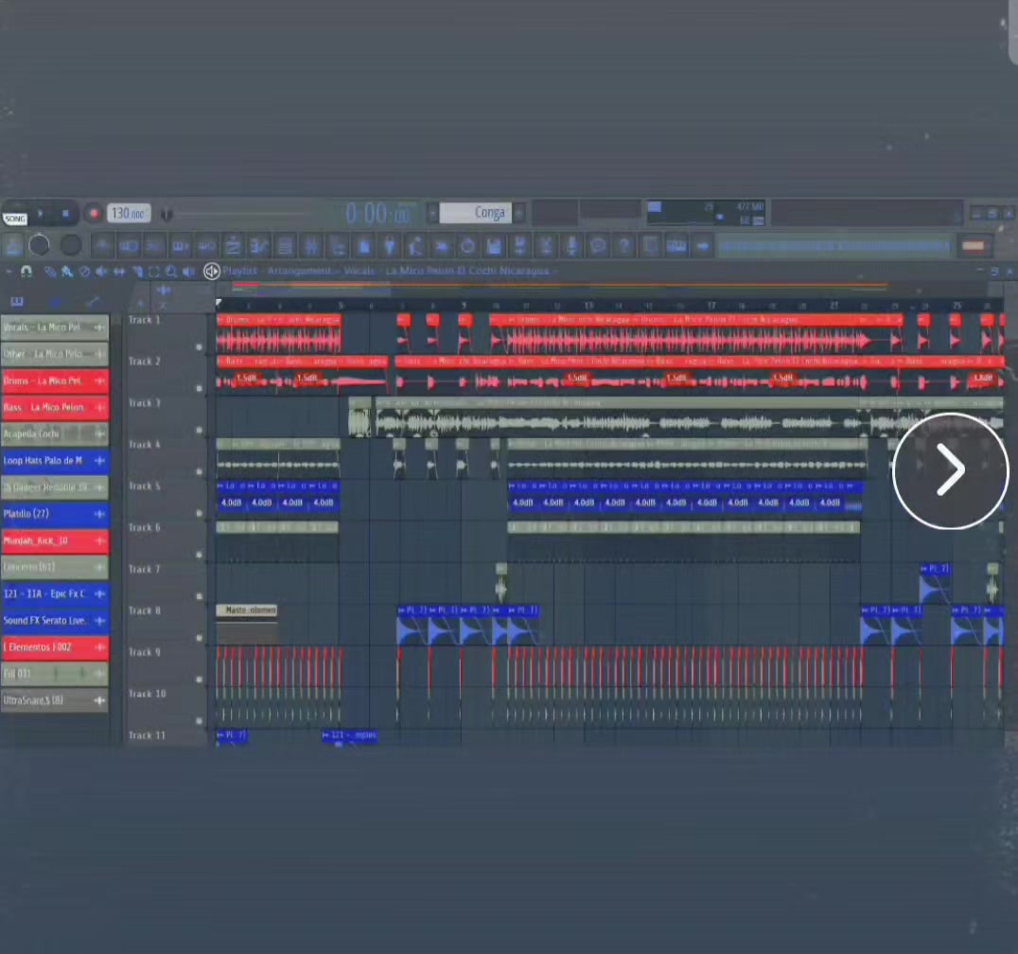The height and width of the screenshot is (954, 1018).
Task: Select "UltraSnare.S (8)" in the picker
Action: (x=55, y=700)
